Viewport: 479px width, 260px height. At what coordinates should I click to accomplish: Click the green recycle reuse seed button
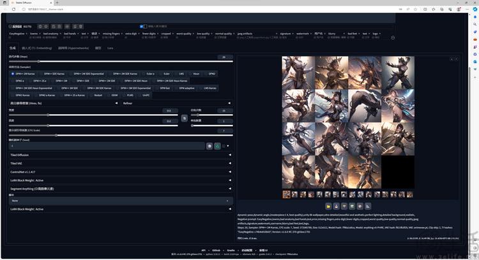pyautogui.click(x=217, y=147)
